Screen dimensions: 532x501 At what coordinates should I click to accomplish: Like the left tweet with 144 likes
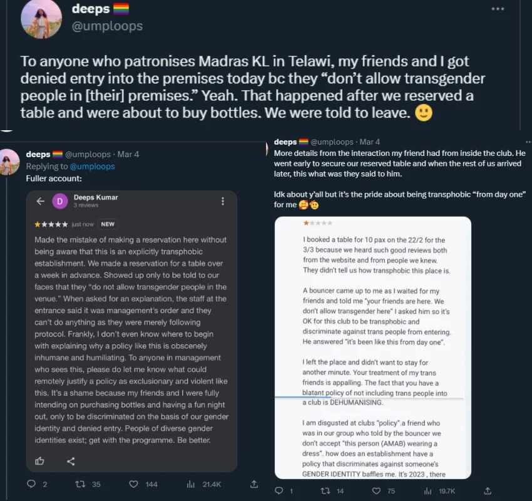click(x=133, y=483)
